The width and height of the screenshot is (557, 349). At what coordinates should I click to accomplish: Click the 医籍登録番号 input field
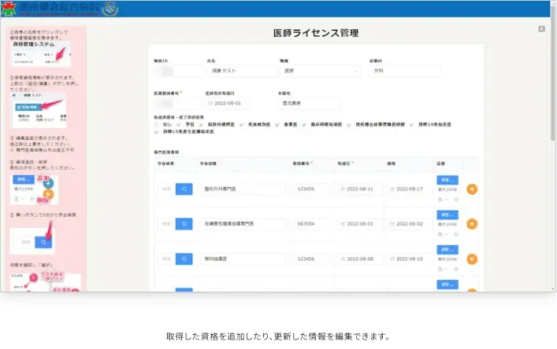177,104
